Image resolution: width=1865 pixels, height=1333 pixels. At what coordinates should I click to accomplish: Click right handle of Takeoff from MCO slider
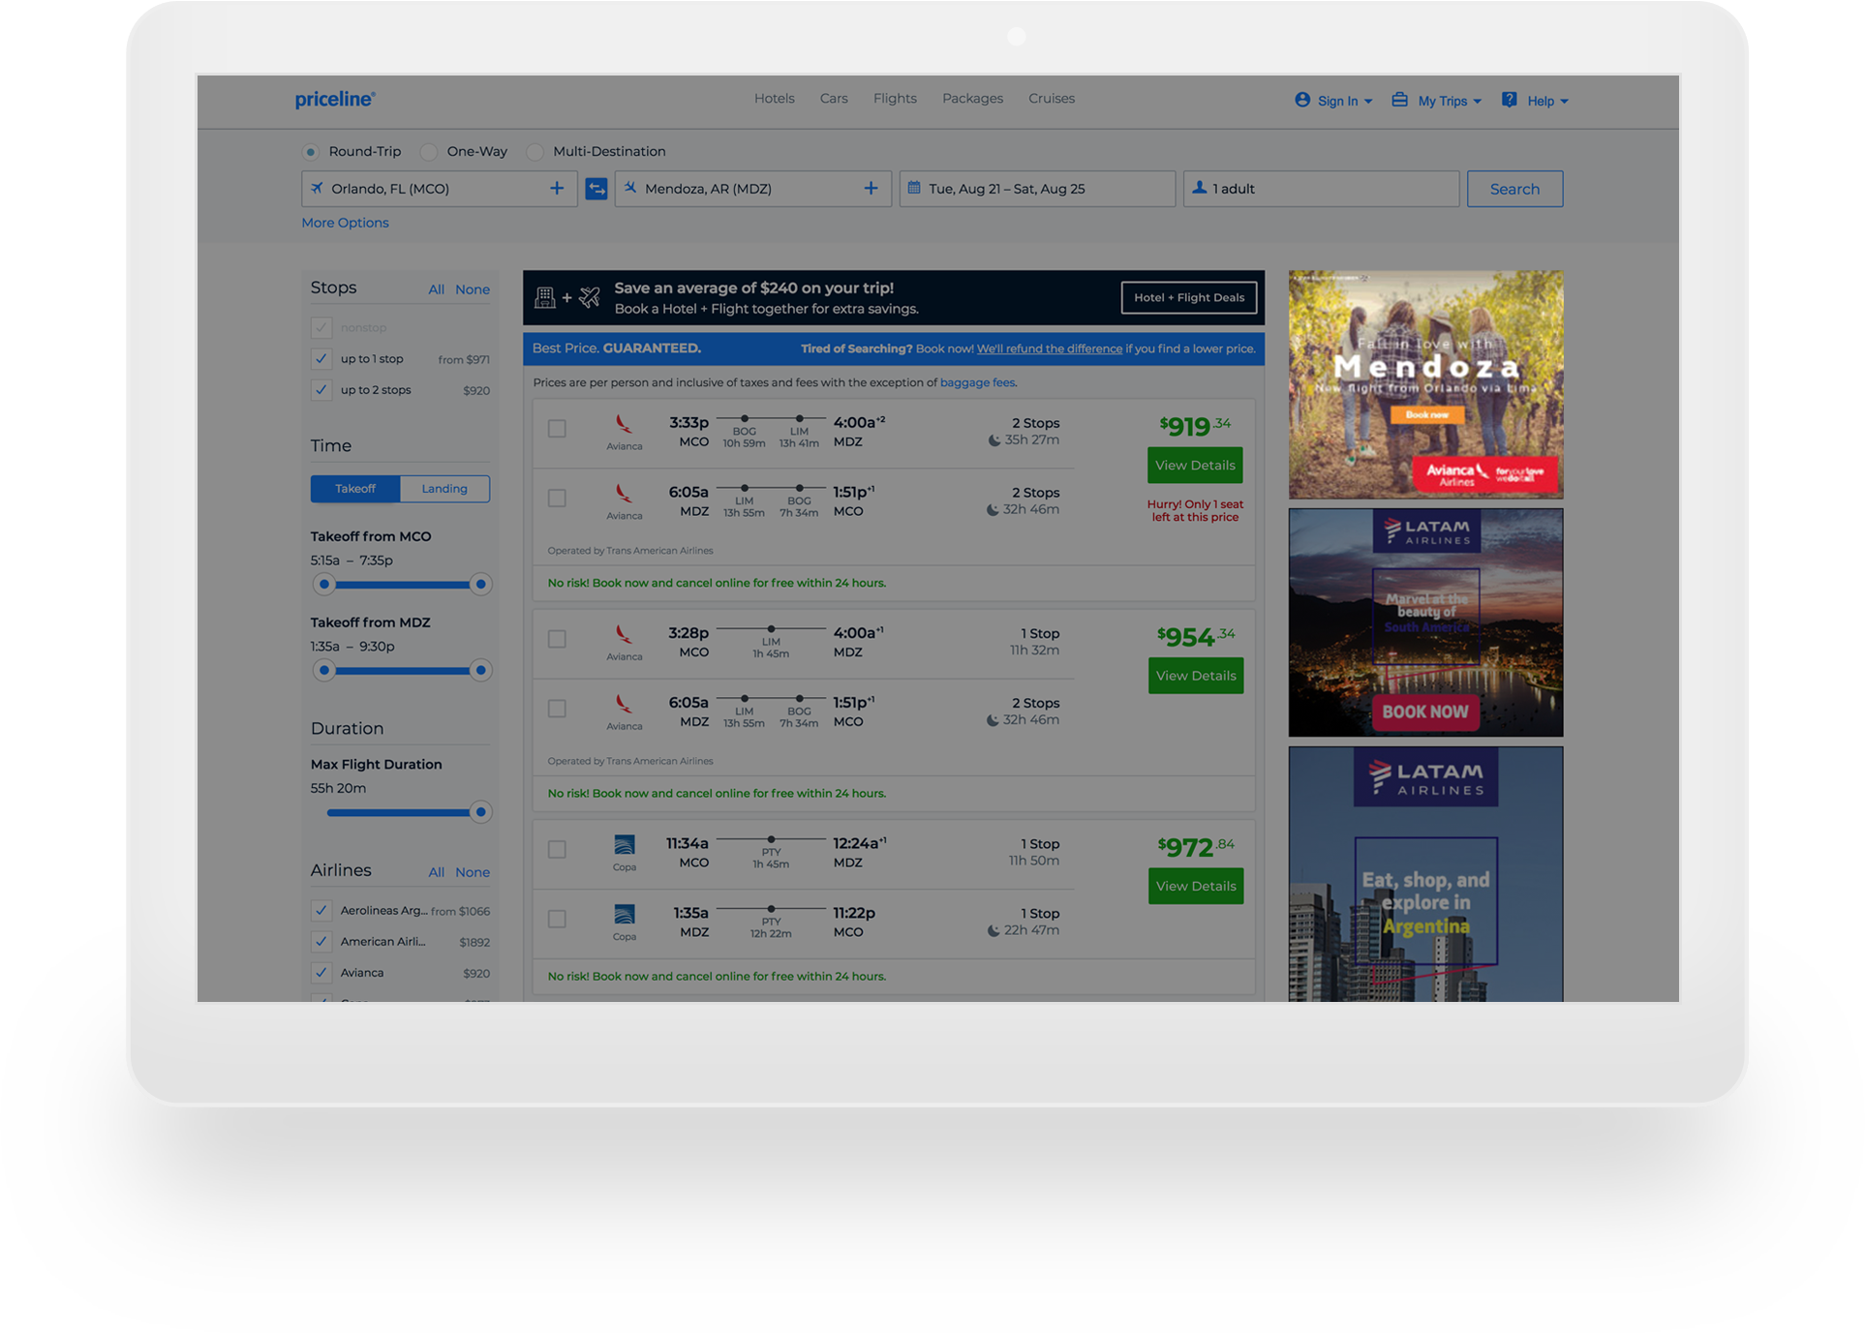[x=480, y=585]
